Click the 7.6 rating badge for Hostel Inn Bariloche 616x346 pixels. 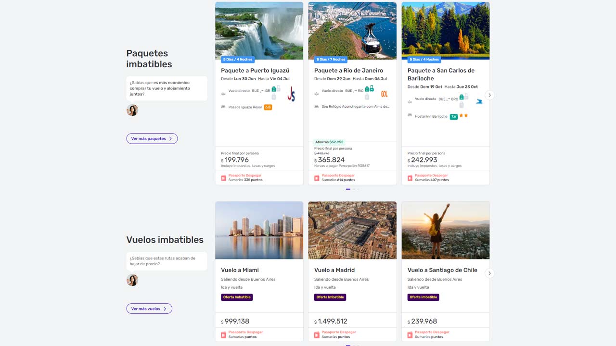(453, 116)
